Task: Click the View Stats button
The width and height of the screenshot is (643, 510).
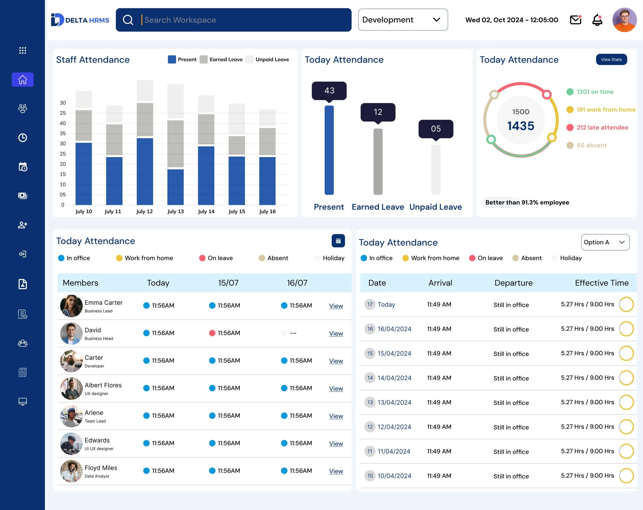Action: (611, 59)
